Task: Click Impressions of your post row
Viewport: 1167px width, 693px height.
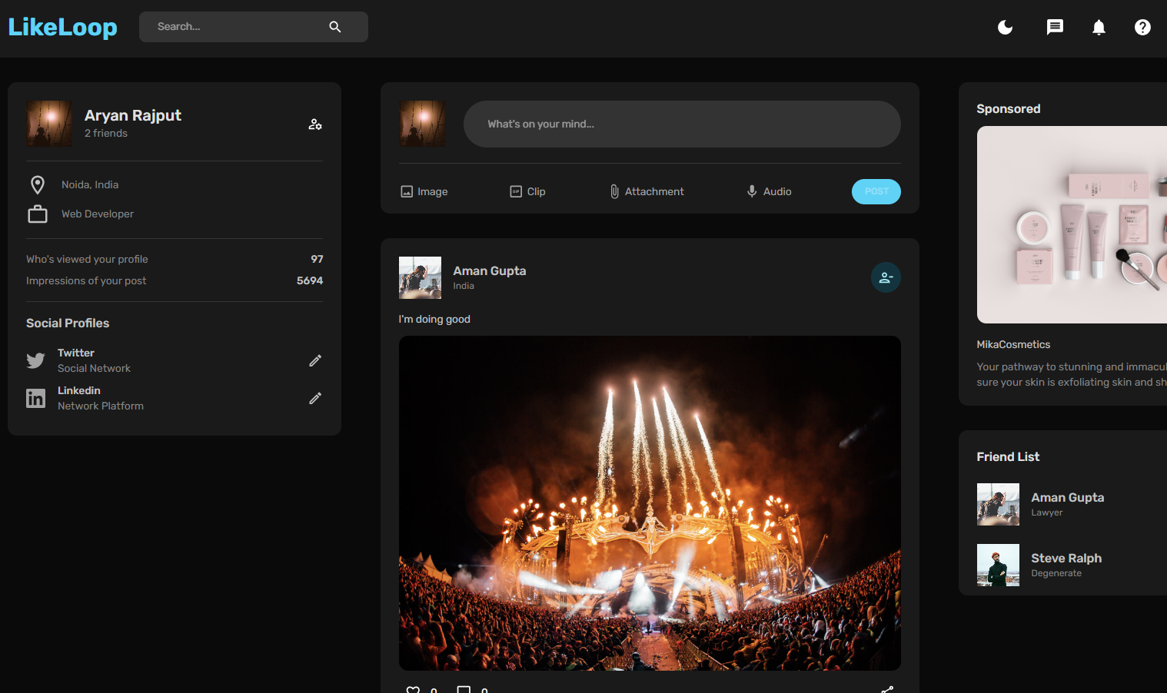Action: point(175,280)
